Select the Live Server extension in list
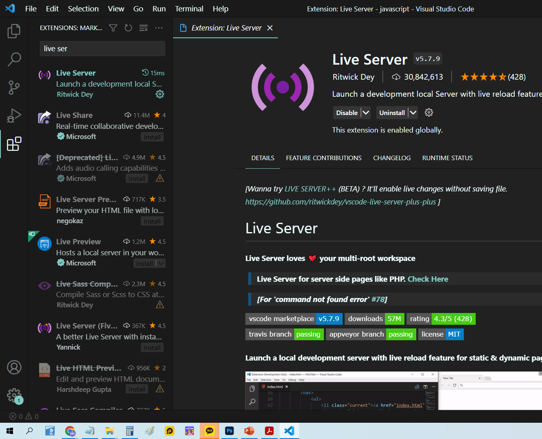Image resolution: width=542 pixels, height=439 pixels. pos(101,83)
